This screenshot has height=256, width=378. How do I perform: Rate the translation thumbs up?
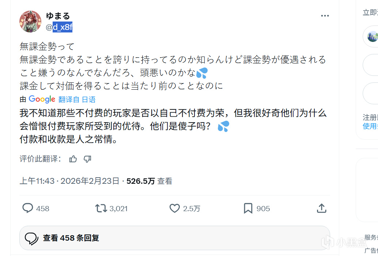(x=73, y=159)
